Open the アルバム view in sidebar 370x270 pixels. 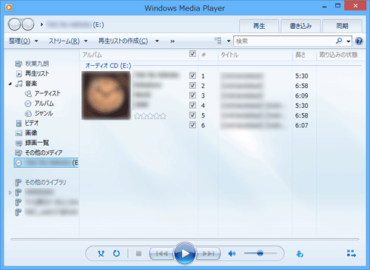point(44,104)
